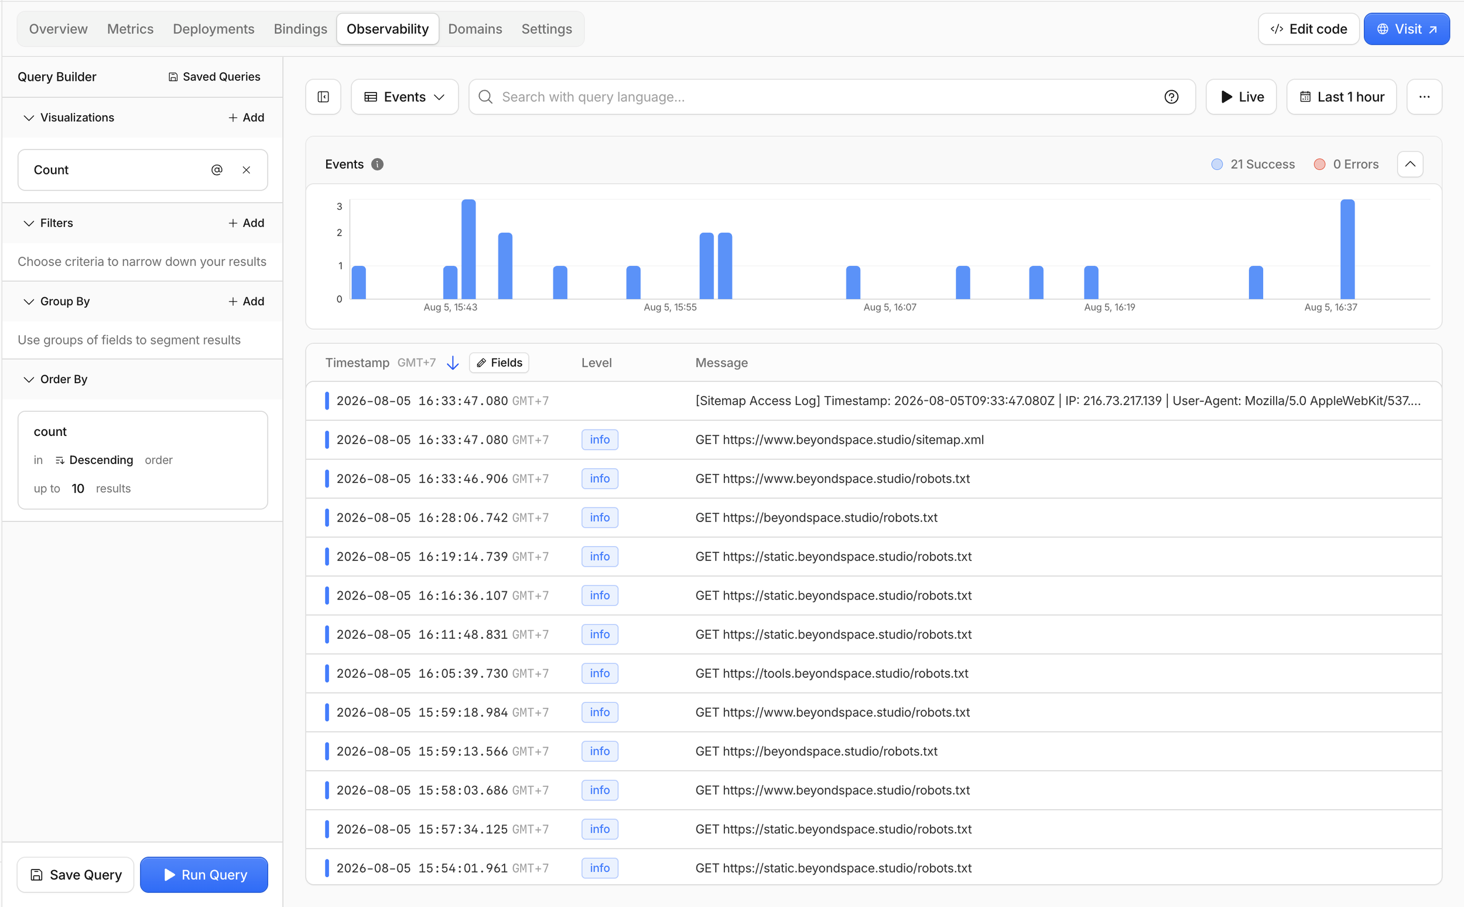Click the Events info icon

point(377,165)
